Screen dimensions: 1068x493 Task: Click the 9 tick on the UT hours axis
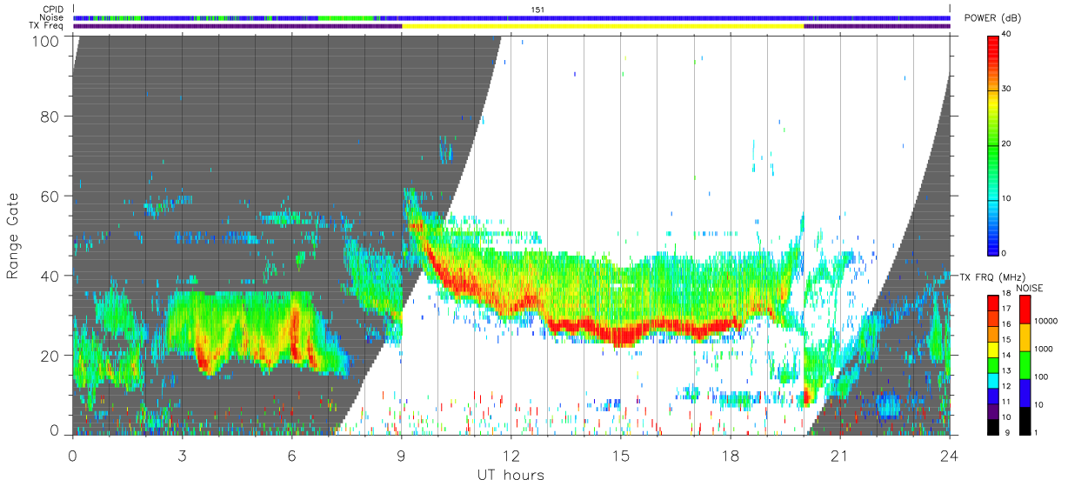(x=401, y=455)
